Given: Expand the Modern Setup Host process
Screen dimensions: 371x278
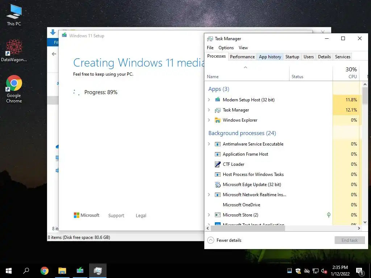Looking at the screenshot, I should [209, 100].
